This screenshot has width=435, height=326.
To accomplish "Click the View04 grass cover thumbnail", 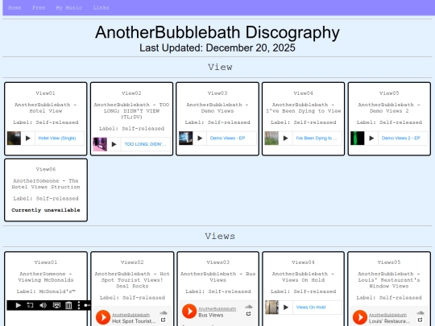I will (271, 138).
